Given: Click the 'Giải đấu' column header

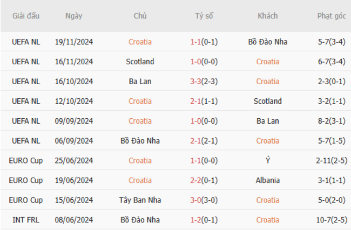Looking at the screenshot, I should point(26,16).
